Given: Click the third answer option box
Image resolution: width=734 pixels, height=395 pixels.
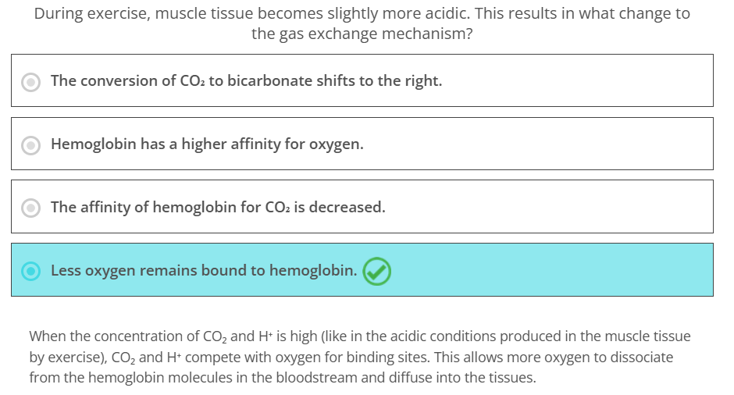Looking at the screenshot, I should 362,206.
